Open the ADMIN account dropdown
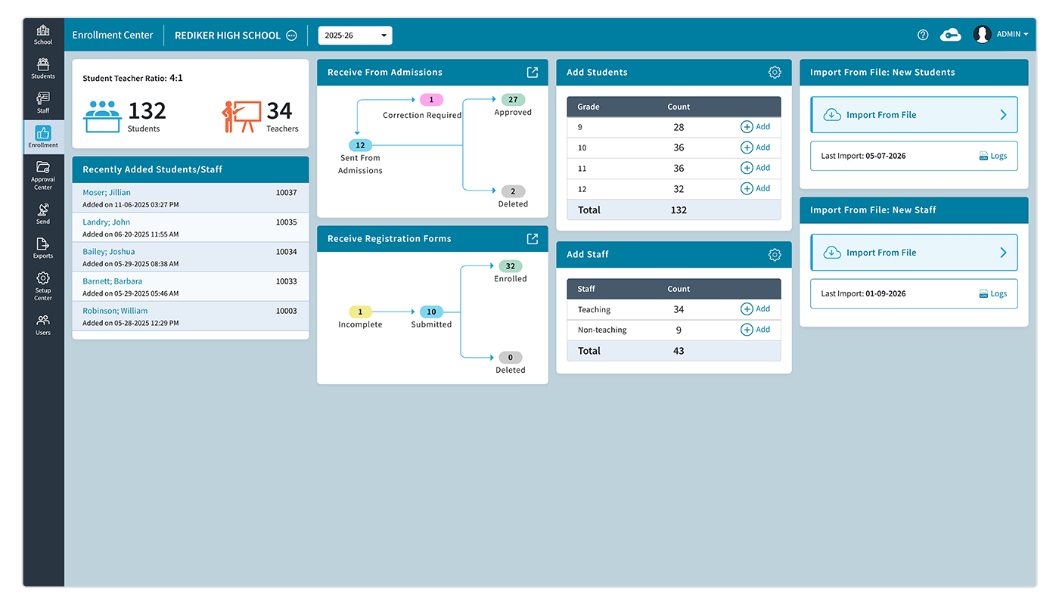The image size is (1059, 605). (x=1012, y=35)
